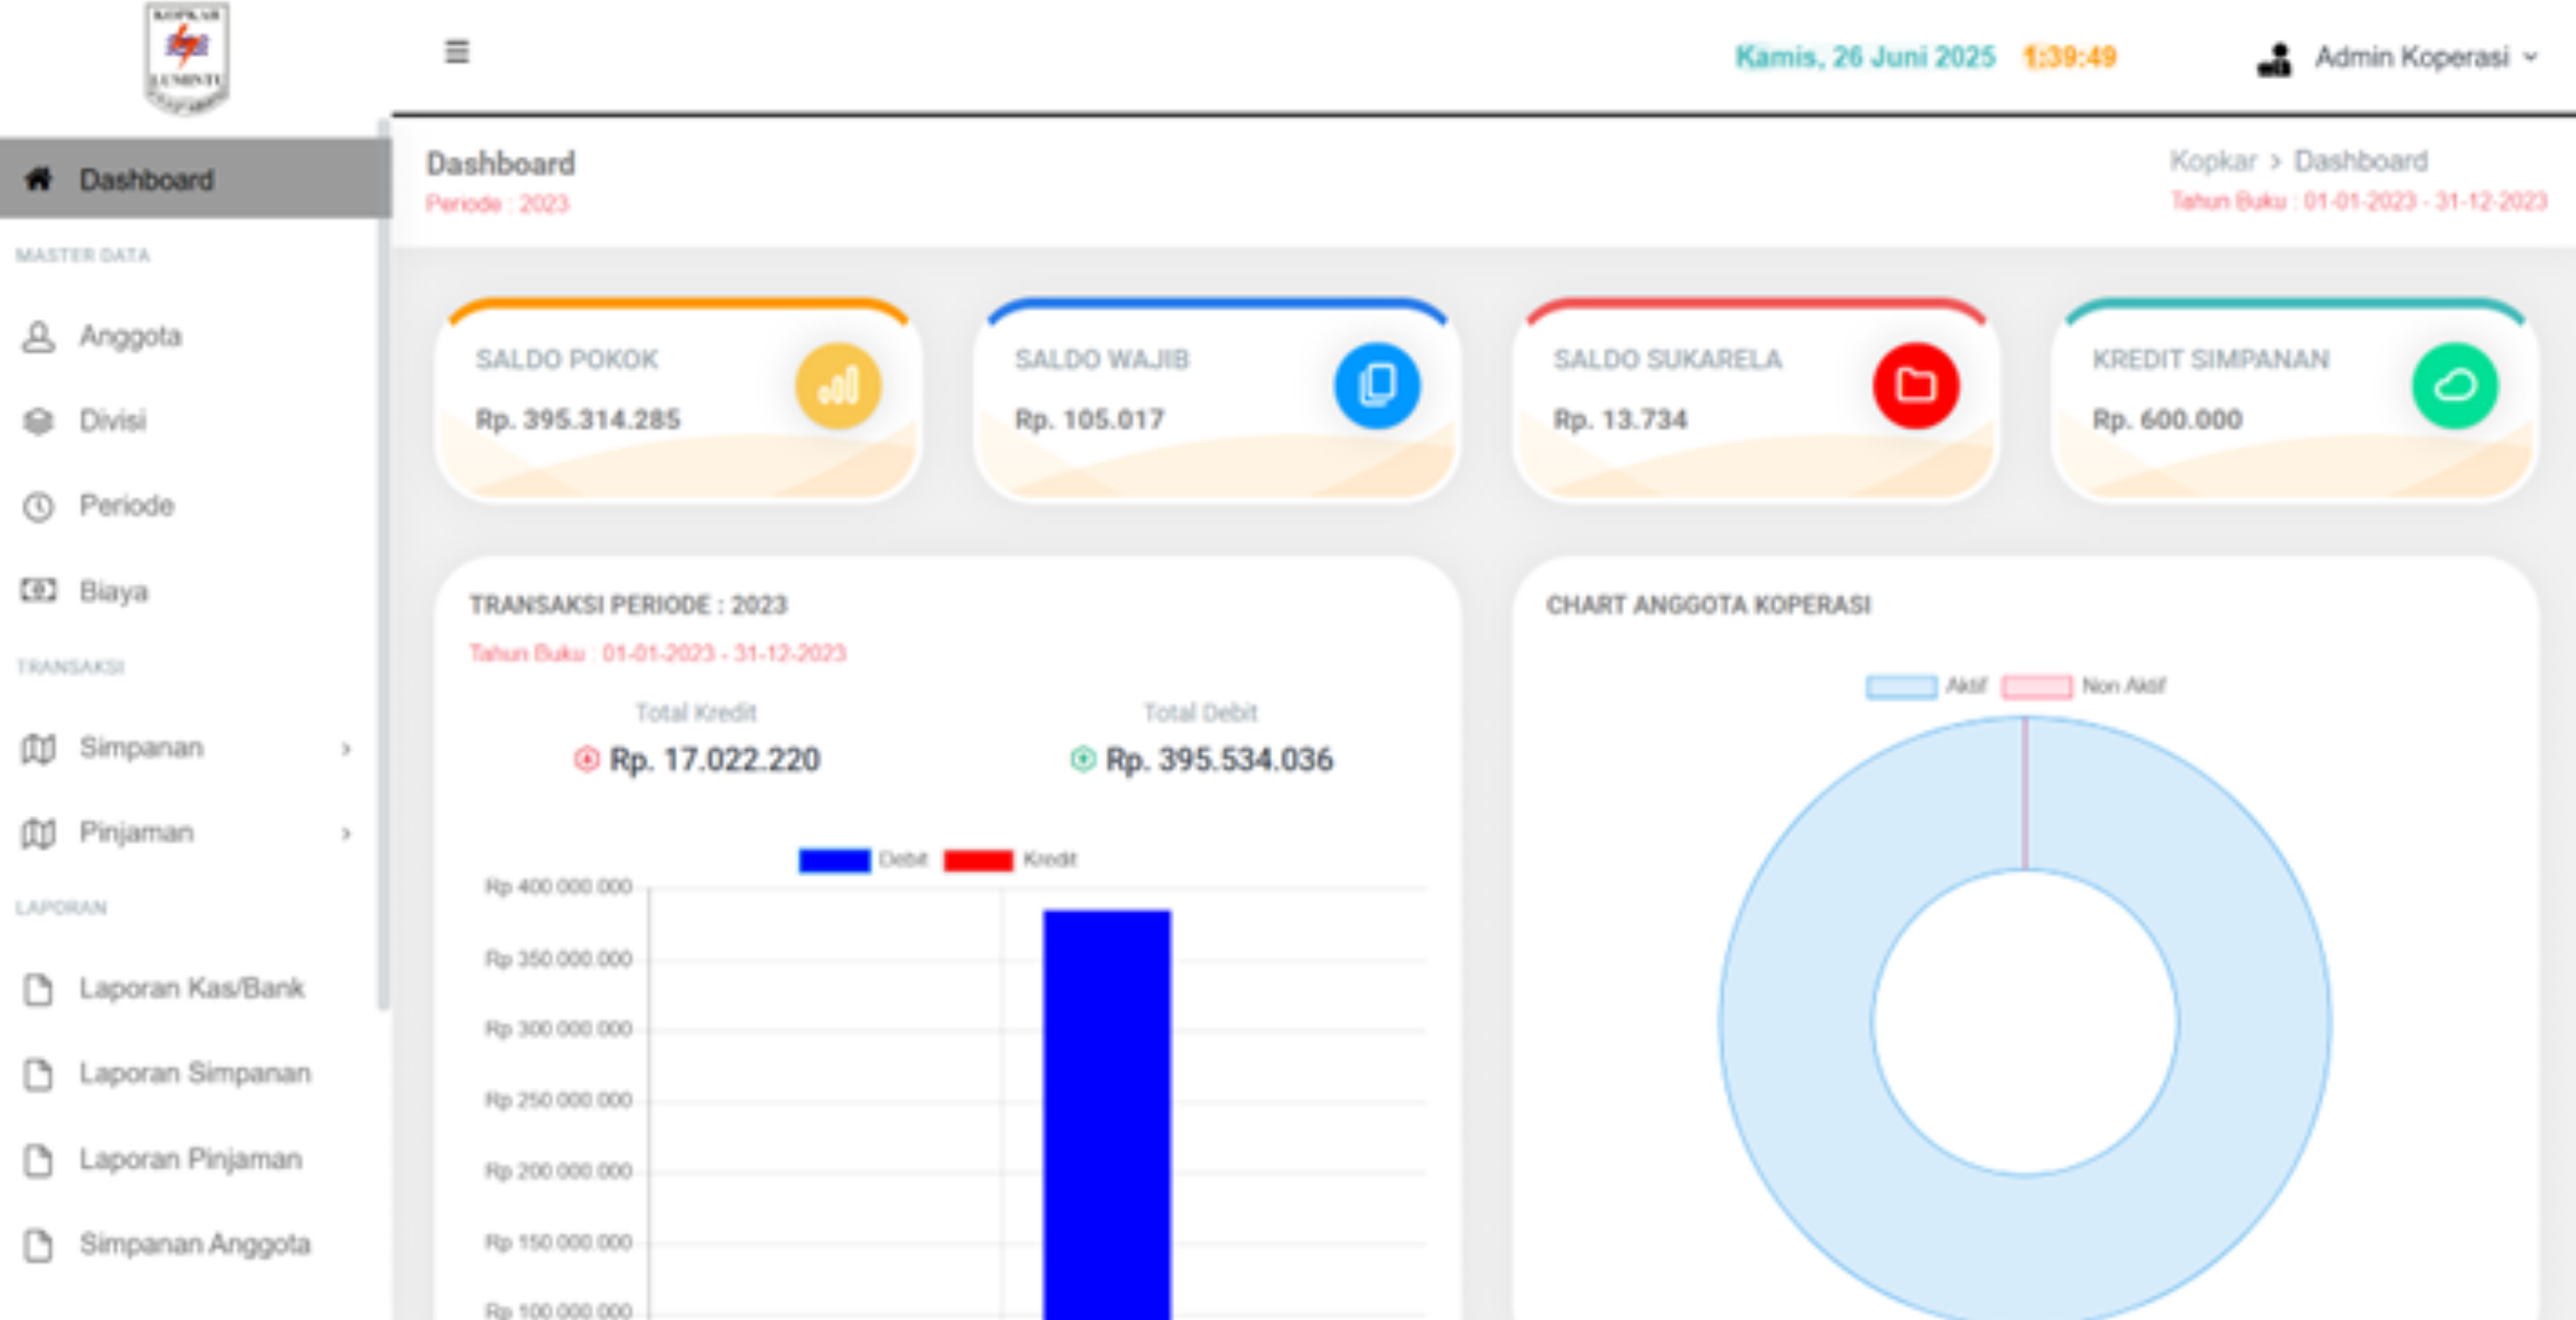Click the Periode : 2023 subtitle
Viewport: 2576px width, 1320px height.
pos(497,204)
